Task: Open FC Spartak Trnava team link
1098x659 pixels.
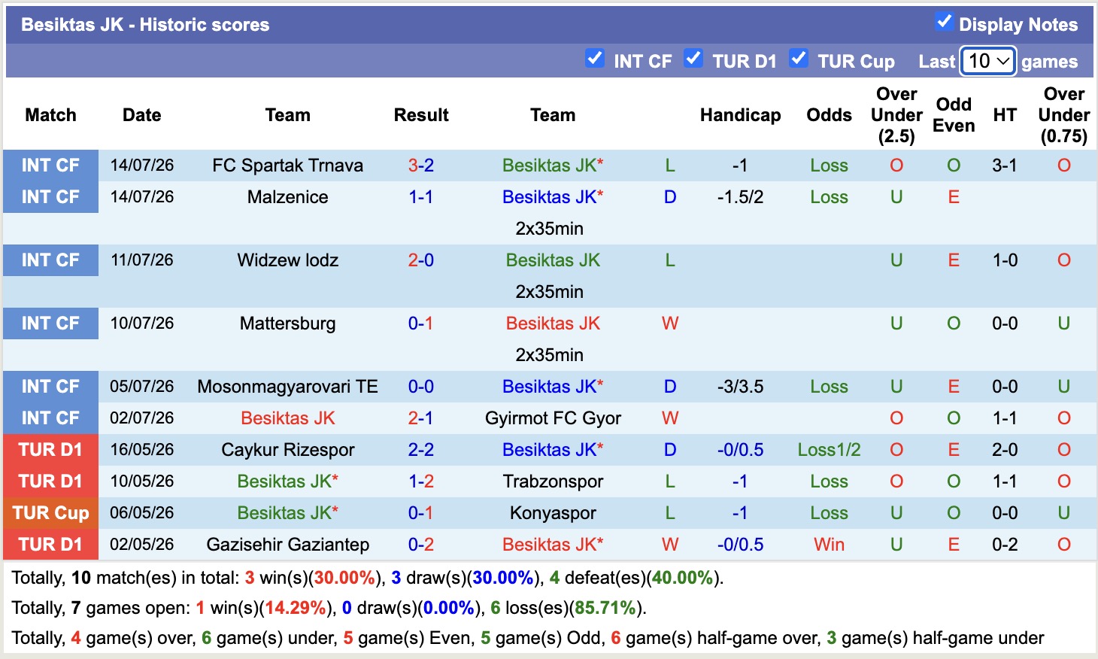Action: [287, 166]
